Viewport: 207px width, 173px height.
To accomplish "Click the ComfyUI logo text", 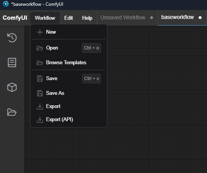I will tap(15, 18).
